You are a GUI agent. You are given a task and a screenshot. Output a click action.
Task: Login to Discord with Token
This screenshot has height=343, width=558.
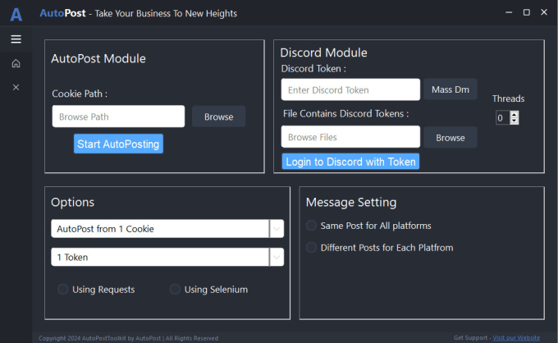coord(350,162)
